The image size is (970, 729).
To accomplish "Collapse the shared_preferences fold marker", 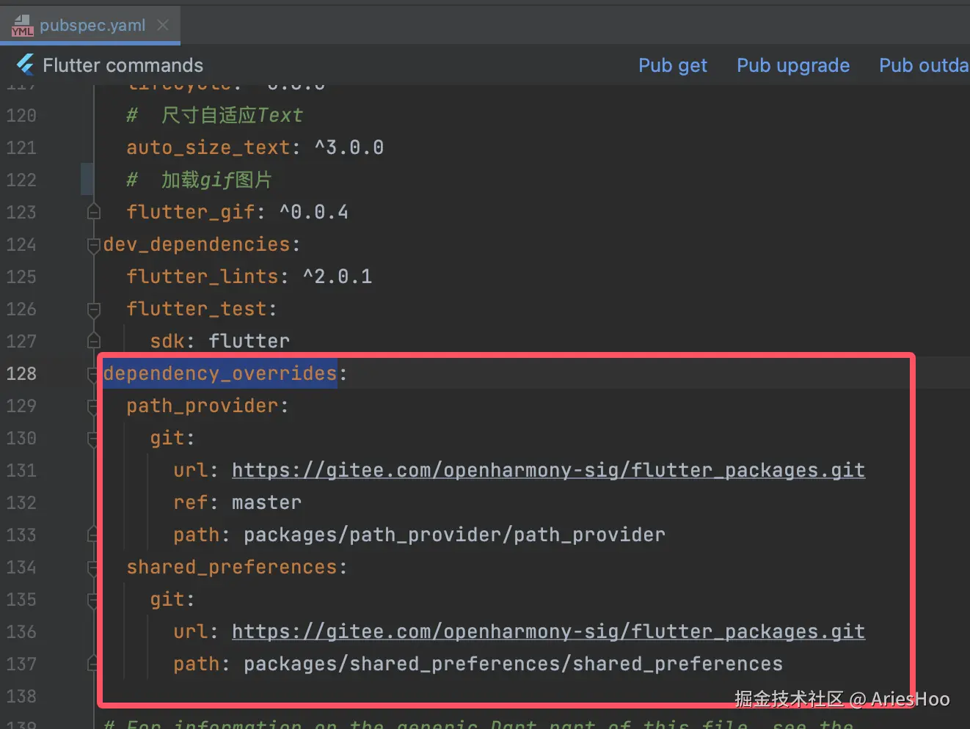I will tap(93, 568).
